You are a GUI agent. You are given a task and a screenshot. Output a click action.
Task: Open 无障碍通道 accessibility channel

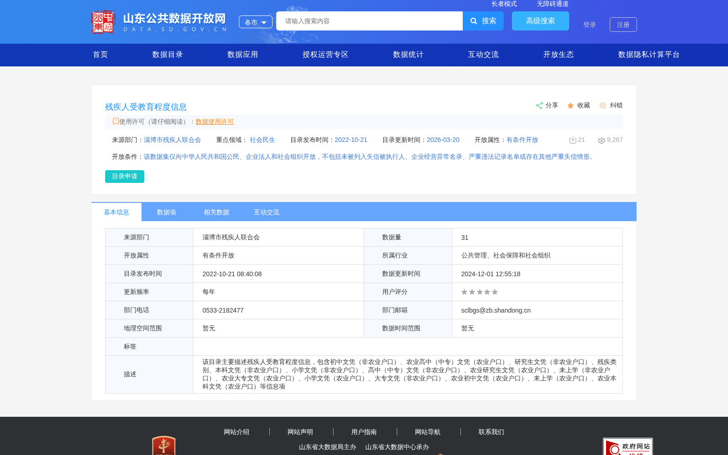553,4
